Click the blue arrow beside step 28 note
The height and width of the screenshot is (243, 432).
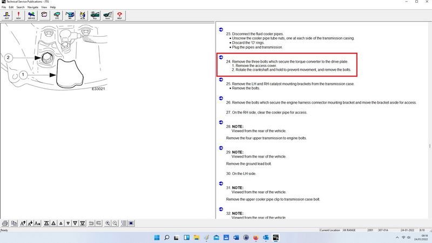220,122
